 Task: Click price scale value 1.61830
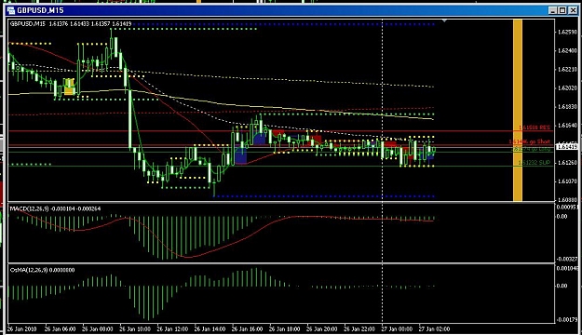(x=567, y=107)
